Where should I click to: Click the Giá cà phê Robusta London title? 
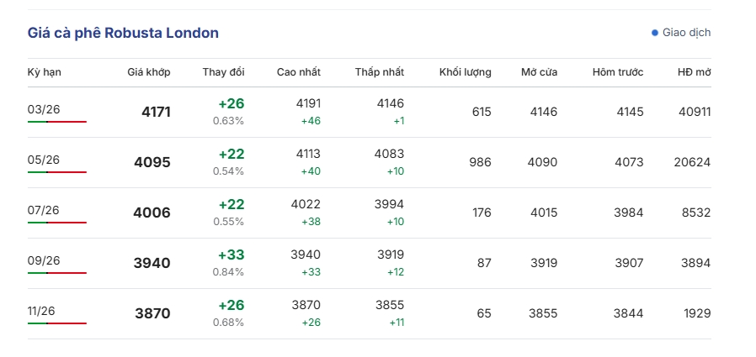click(123, 33)
